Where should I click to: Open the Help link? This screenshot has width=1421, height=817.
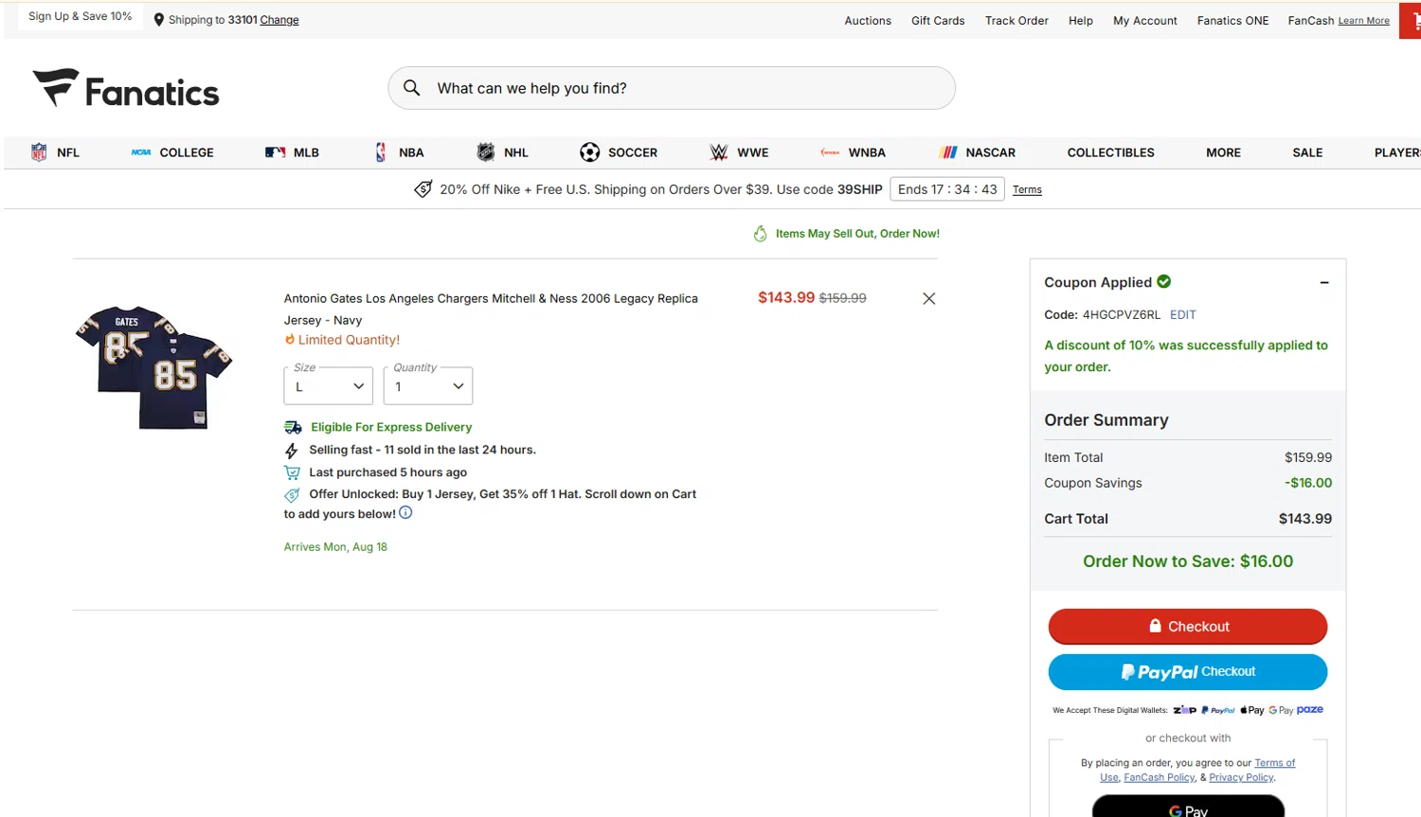pos(1081,21)
